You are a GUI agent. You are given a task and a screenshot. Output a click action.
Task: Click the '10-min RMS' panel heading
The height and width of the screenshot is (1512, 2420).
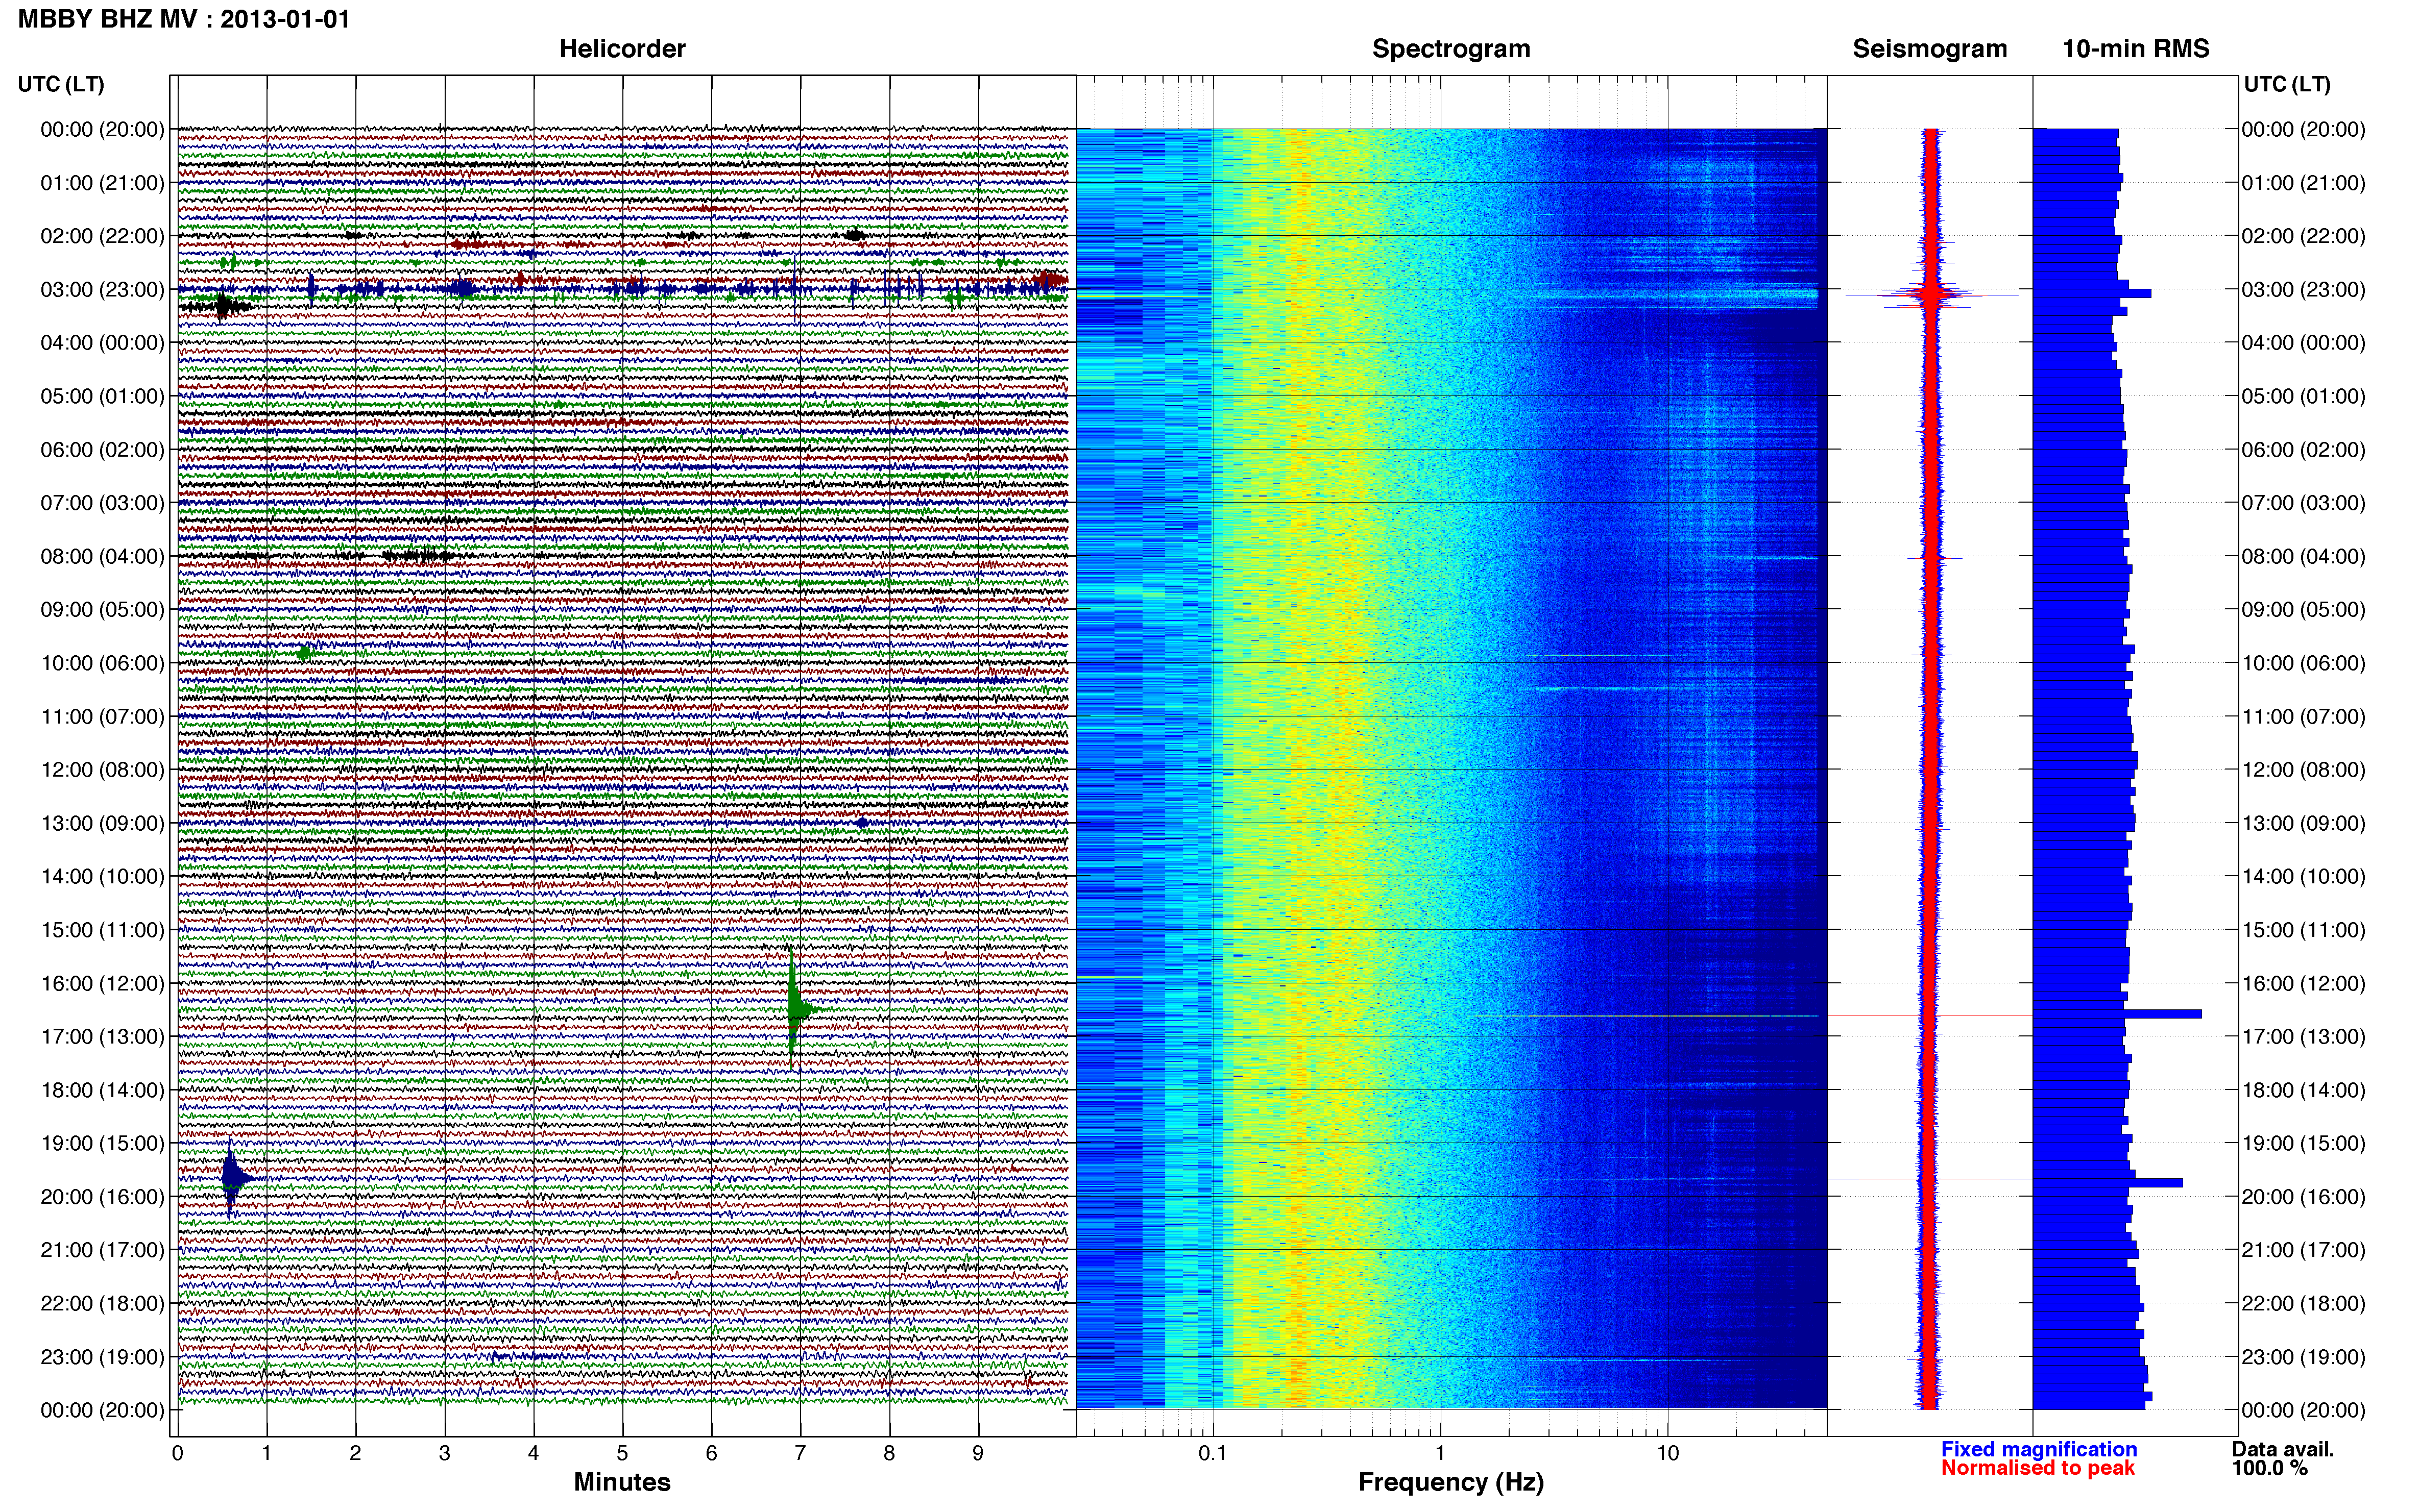pyautogui.click(x=2136, y=49)
